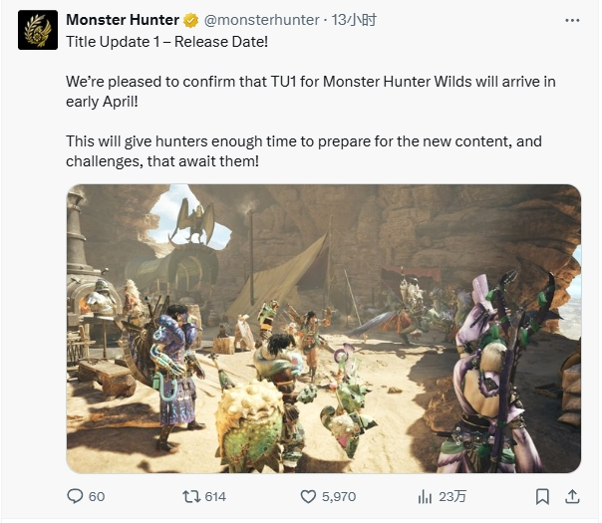Open the Monster Hunter profile avatar
The height and width of the screenshot is (523, 602).
point(38,30)
